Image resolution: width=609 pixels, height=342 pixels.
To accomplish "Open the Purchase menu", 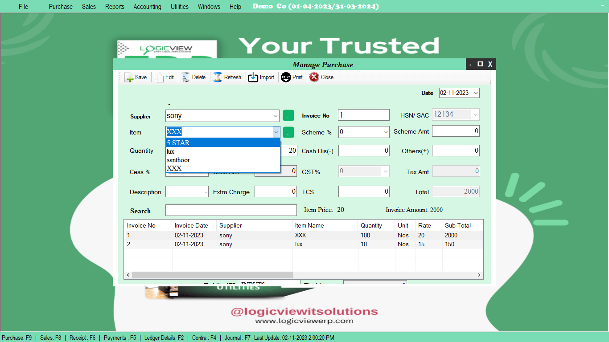I will (61, 7).
